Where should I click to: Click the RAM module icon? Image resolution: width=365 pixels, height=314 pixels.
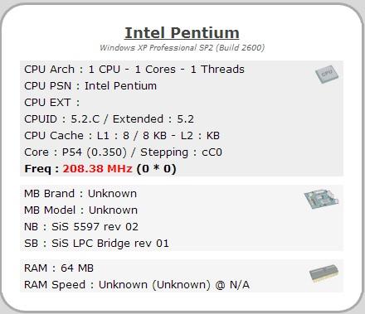click(324, 273)
